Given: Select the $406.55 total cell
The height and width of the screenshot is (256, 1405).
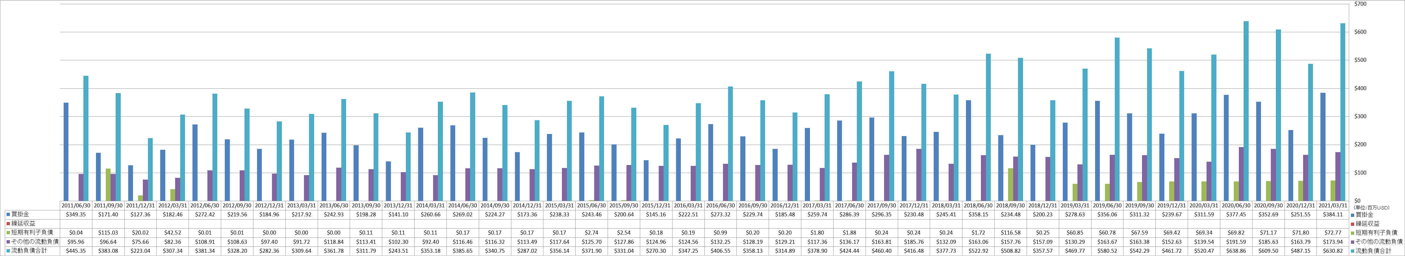Looking at the screenshot, I should tap(721, 251).
